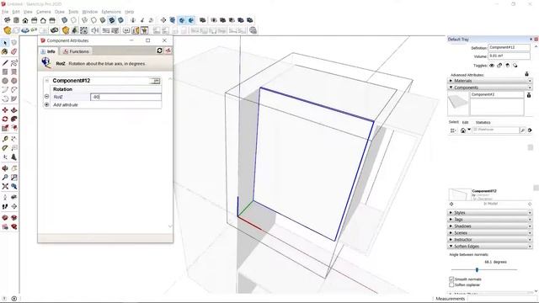539x303 pixels.
Task: Expand the Scenes panel
Action: [490, 233]
